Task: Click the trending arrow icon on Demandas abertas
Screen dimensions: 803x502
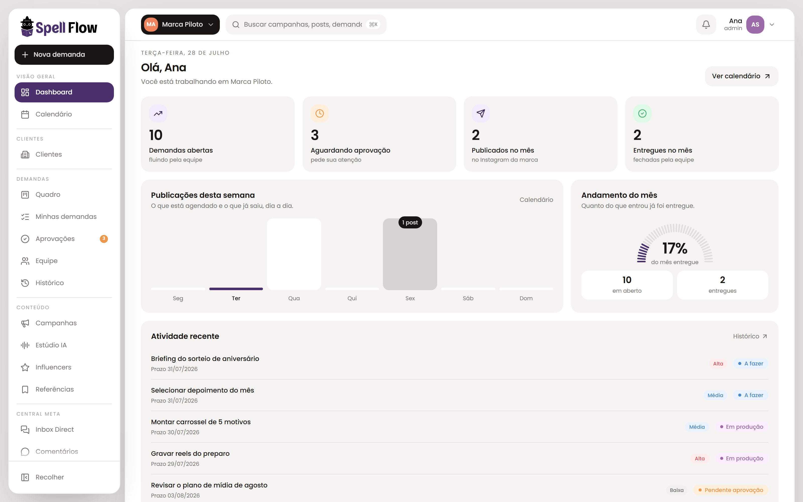Action: (x=158, y=113)
